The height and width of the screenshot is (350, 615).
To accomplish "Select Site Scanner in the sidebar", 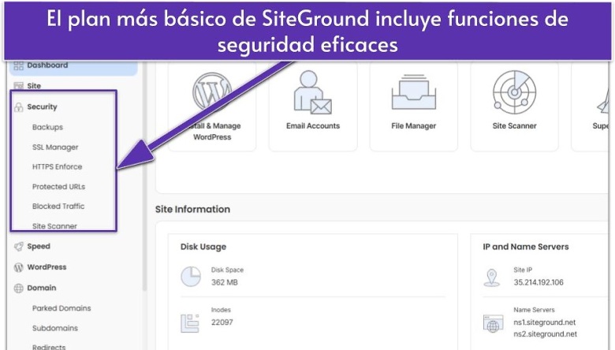I will click(x=54, y=226).
